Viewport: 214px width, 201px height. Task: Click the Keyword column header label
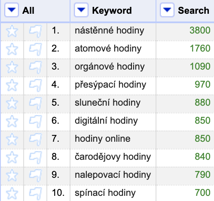[112, 11]
